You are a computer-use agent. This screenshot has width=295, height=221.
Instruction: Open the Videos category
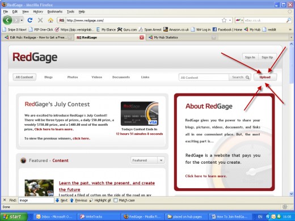pos(97,77)
